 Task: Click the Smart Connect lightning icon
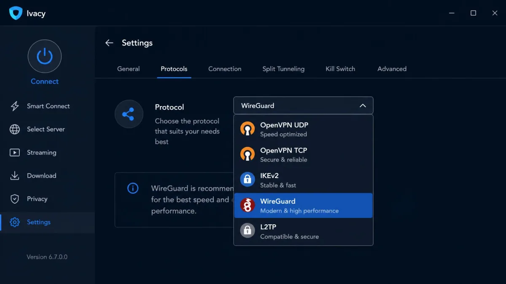[x=15, y=106]
